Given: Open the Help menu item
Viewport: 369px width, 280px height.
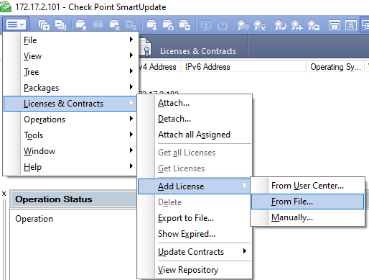Looking at the screenshot, I should coord(71,167).
